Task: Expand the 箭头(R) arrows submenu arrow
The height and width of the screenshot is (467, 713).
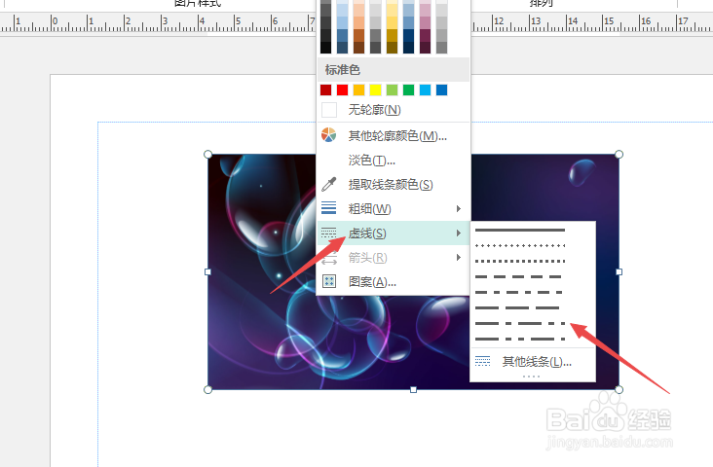Action: [459, 258]
